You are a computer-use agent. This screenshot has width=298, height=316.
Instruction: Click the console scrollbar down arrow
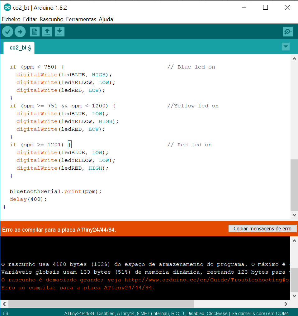pyautogui.click(x=294, y=296)
